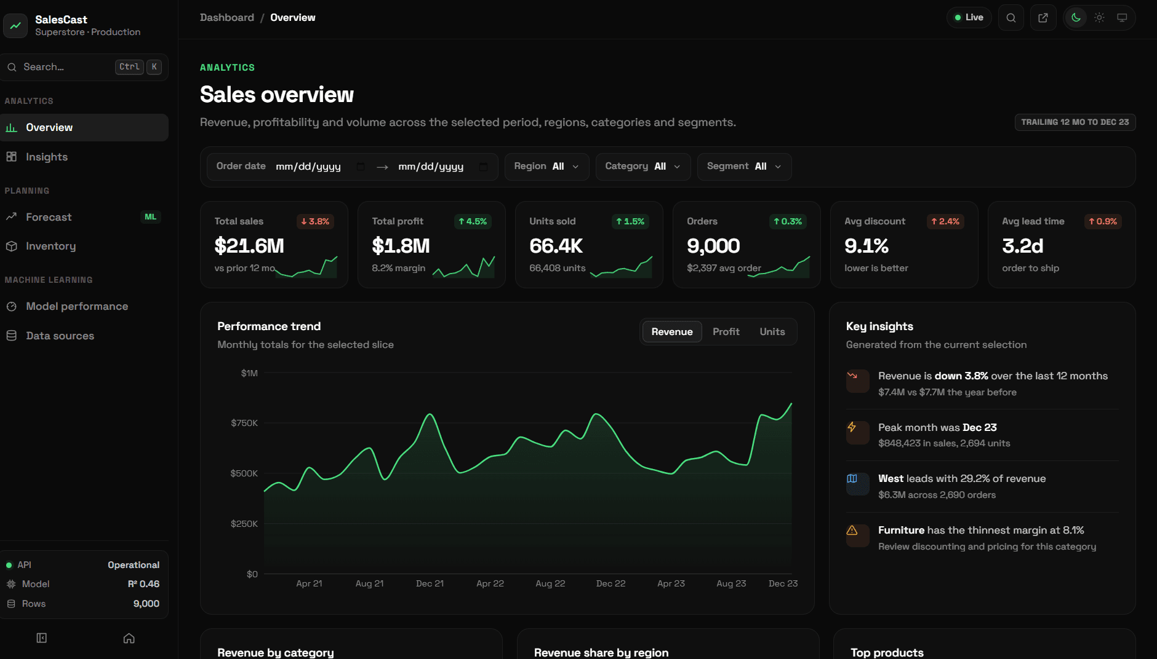Open end date calendar picker icon

click(x=483, y=167)
